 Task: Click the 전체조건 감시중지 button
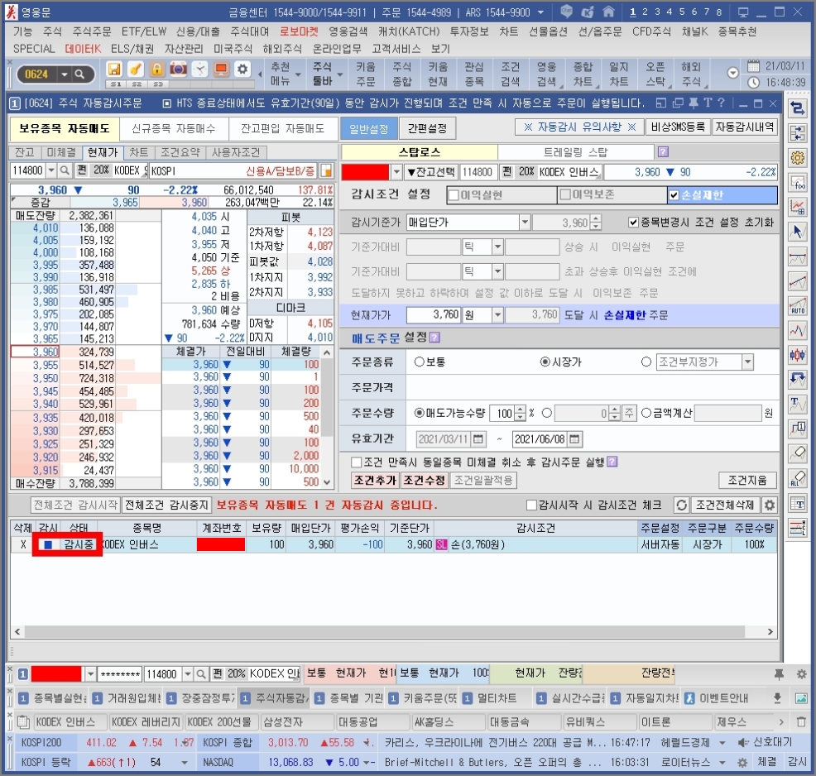(x=166, y=505)
